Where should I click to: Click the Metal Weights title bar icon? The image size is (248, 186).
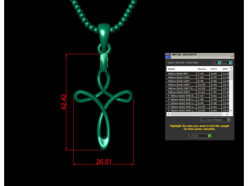[x=168, y=56]
